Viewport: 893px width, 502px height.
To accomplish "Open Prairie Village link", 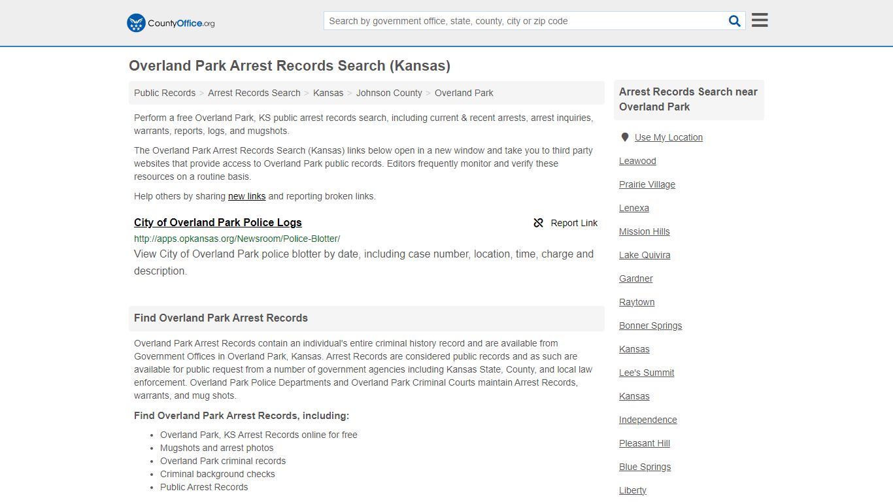I will click(647, 184).
